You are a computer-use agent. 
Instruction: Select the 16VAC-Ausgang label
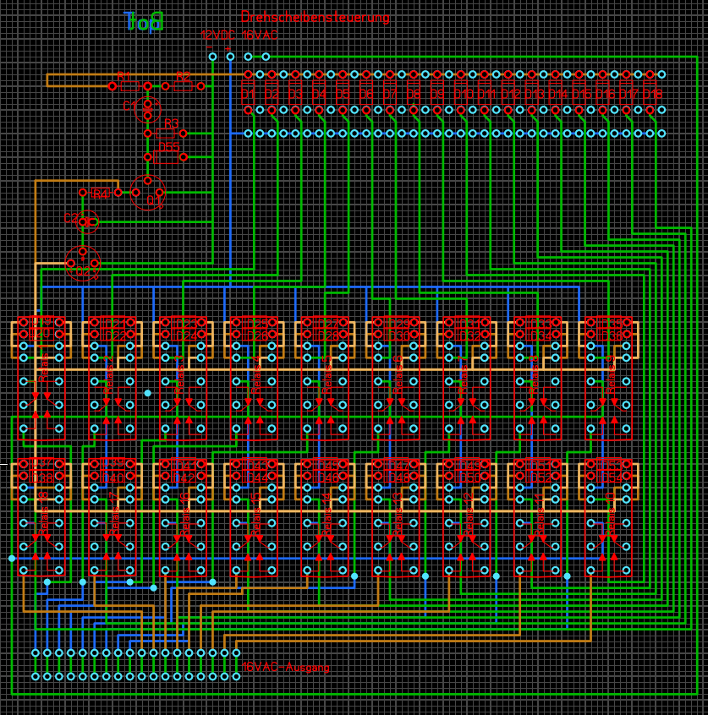[286, 668]
